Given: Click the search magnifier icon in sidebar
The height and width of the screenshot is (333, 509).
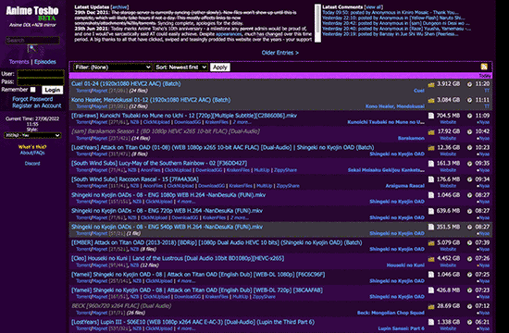Looking at the screenshot, I should (32, 49).
